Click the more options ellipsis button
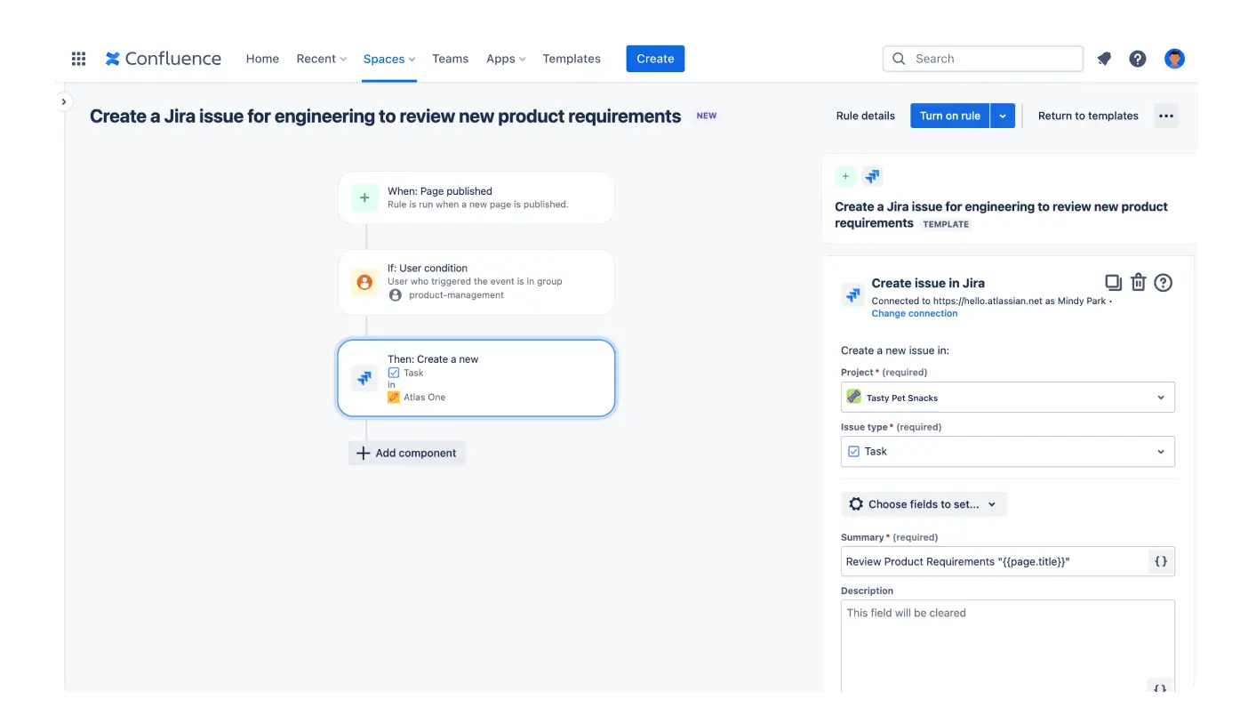This screenshot has width=1256, height=724. click(x=1166, y=116)
